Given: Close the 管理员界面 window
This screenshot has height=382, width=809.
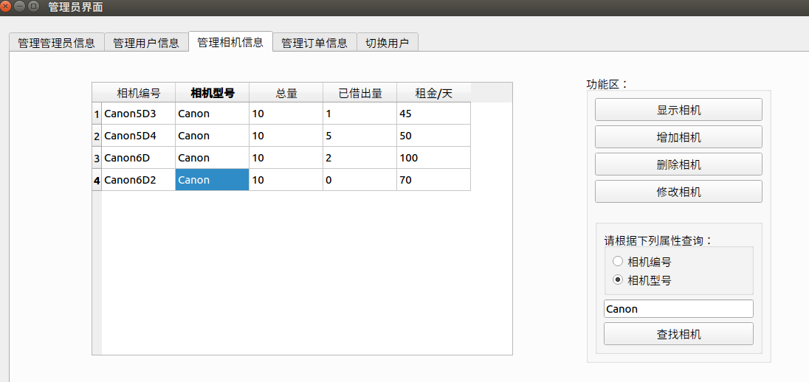Looking at the screenshot, I should tap(6, 7).
